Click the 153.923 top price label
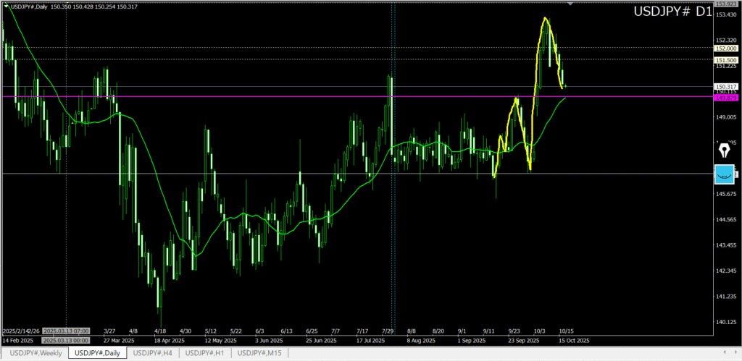This screenshot has height=361, width=742. pyautogui.click(x=726, y=4)
